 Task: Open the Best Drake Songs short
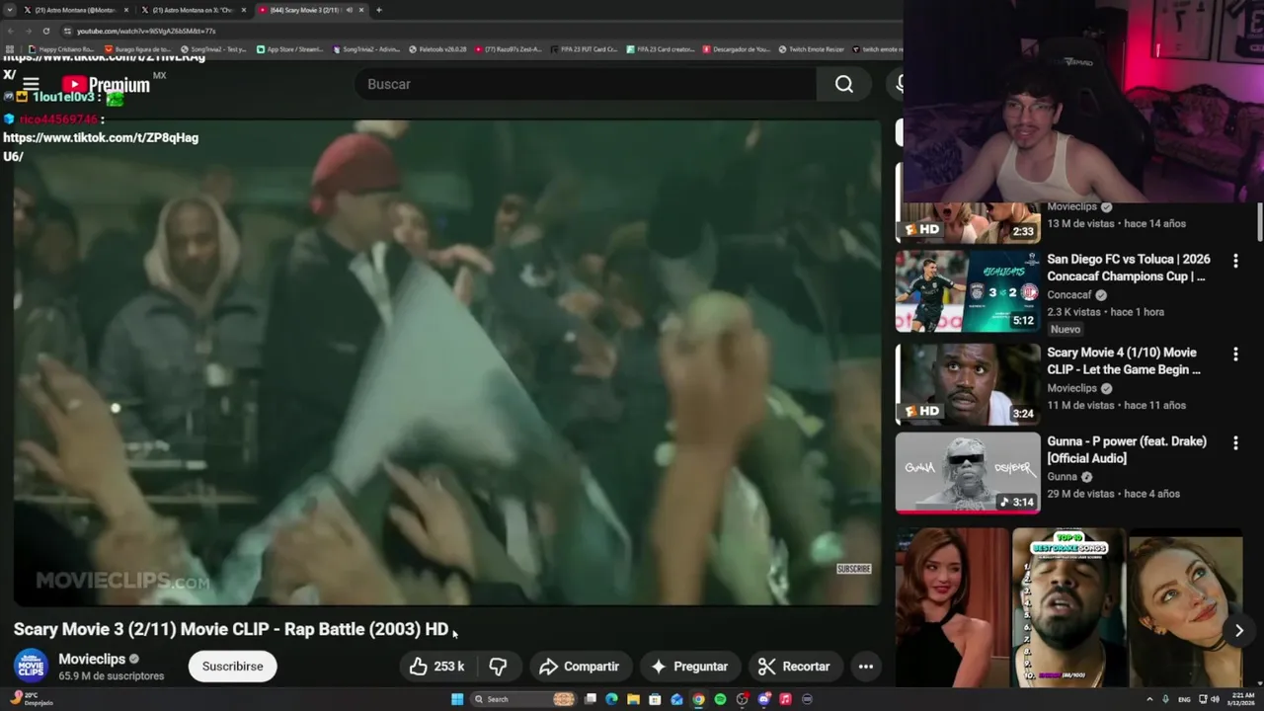pyautogui.click(x=1069, y=607)
